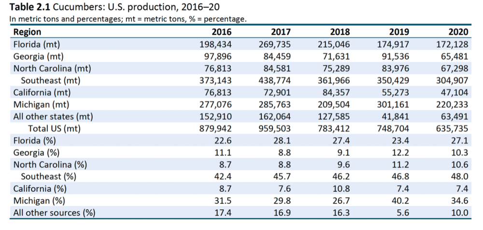Click North Carolina 2019 value '83,976'
Viewport: 483px width, 230px height.
click(x=395, y=69)
